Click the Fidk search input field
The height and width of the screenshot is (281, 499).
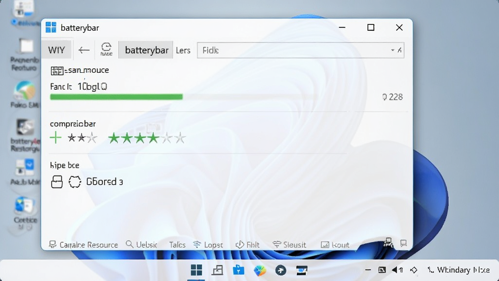point(300,50)
